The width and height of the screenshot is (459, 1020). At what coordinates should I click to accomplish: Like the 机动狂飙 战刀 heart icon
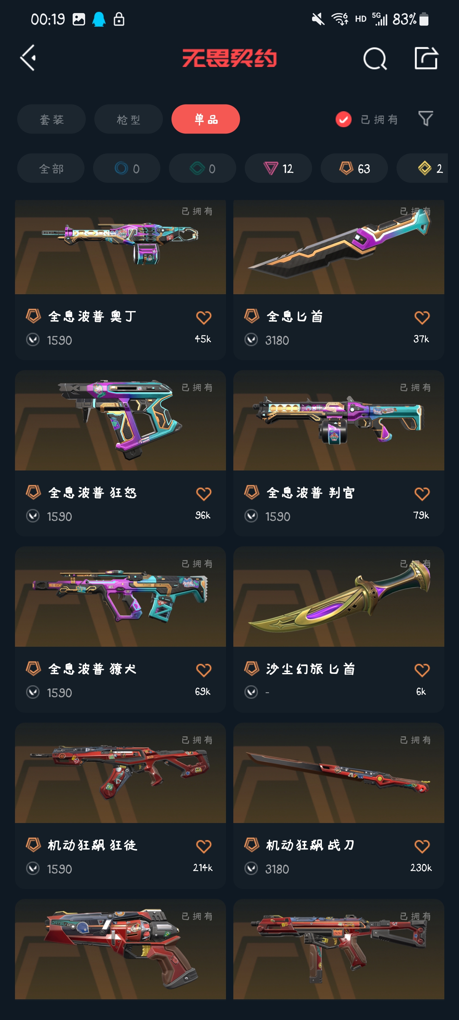pyautogui.click(x=422, y=847)
